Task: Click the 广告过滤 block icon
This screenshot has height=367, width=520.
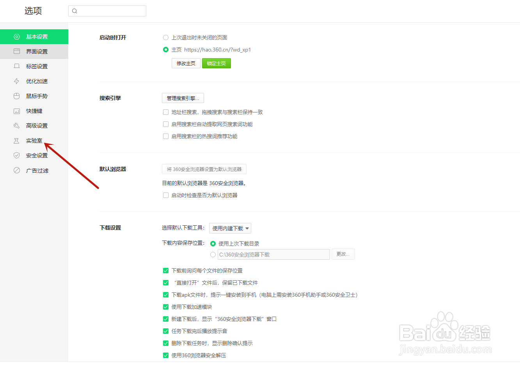Action: tap(17, 170)
